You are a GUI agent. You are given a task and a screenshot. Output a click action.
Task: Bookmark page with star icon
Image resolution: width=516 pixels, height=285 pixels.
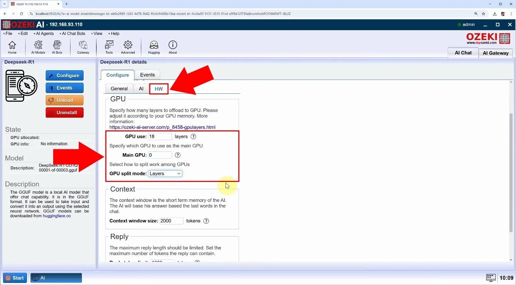click(x=484, y=14)
